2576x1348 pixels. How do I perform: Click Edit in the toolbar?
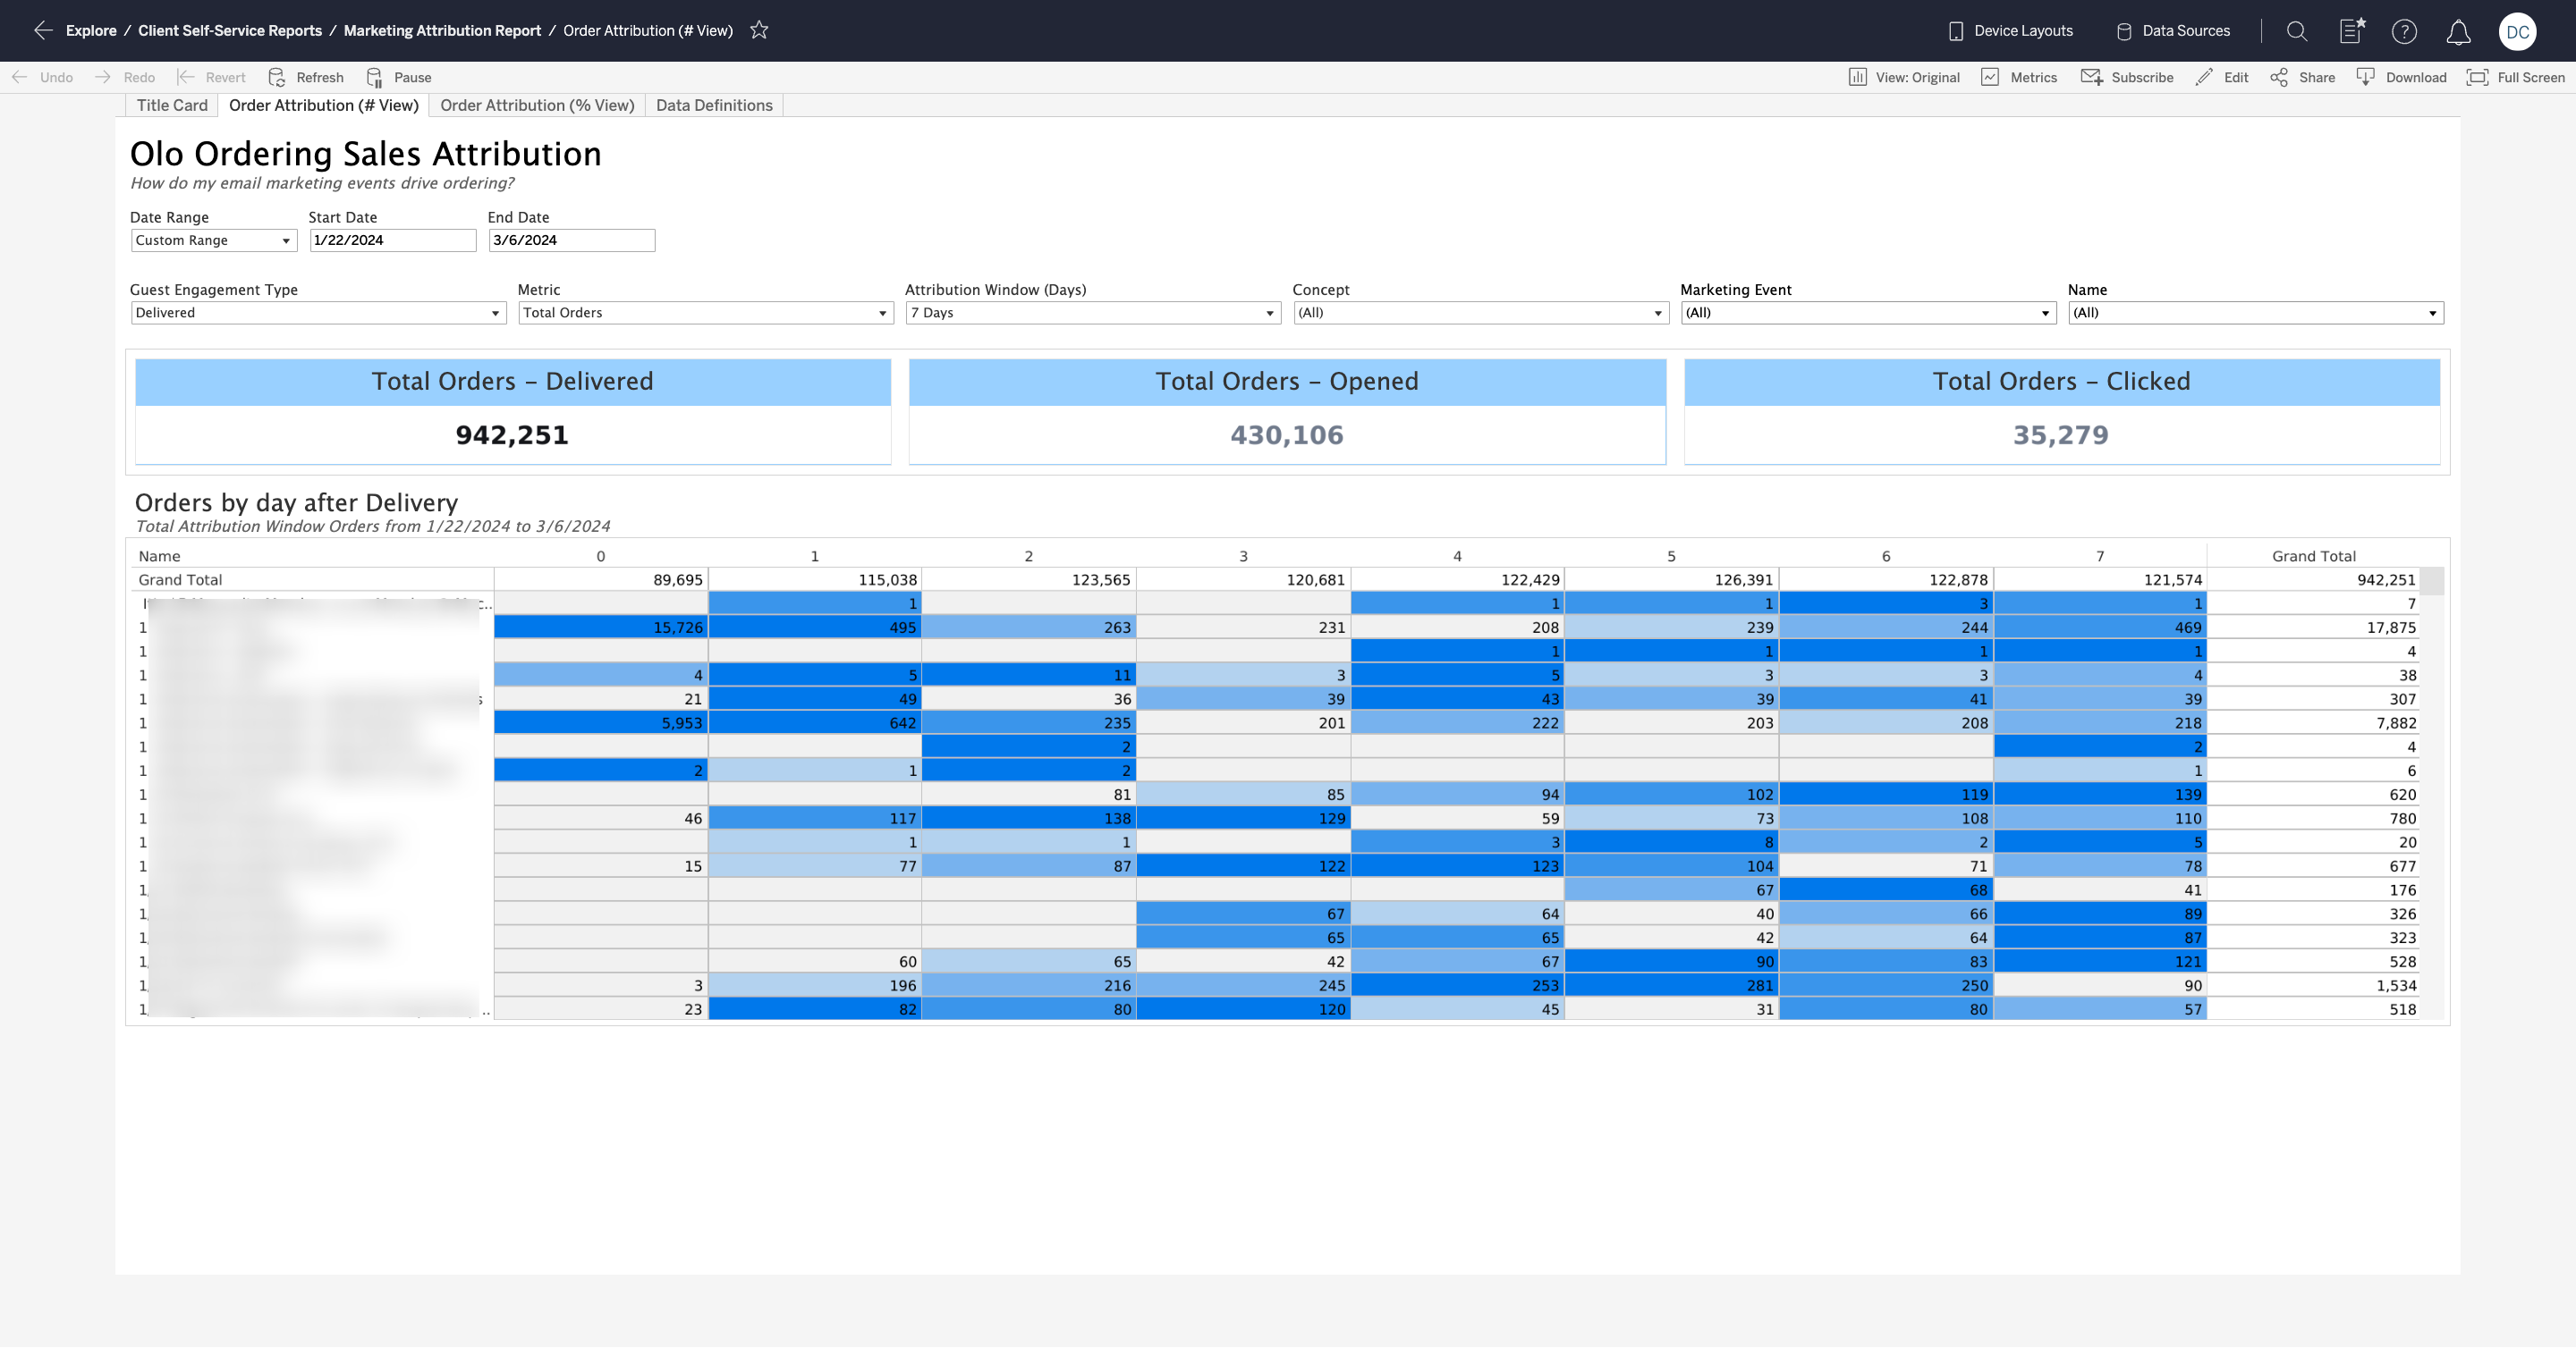pyautogui.click(x=2222, y=77)
